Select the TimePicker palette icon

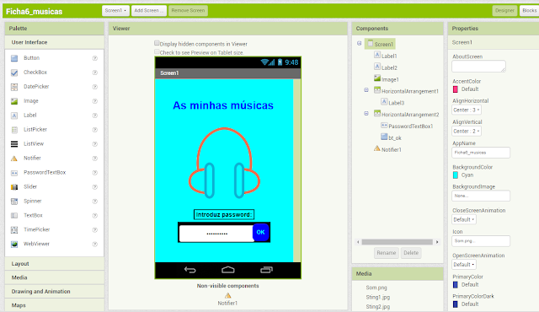14,230
